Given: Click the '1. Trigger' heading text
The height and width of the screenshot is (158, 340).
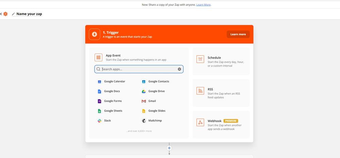Looking at the screenshot, I should pos(111,33).
